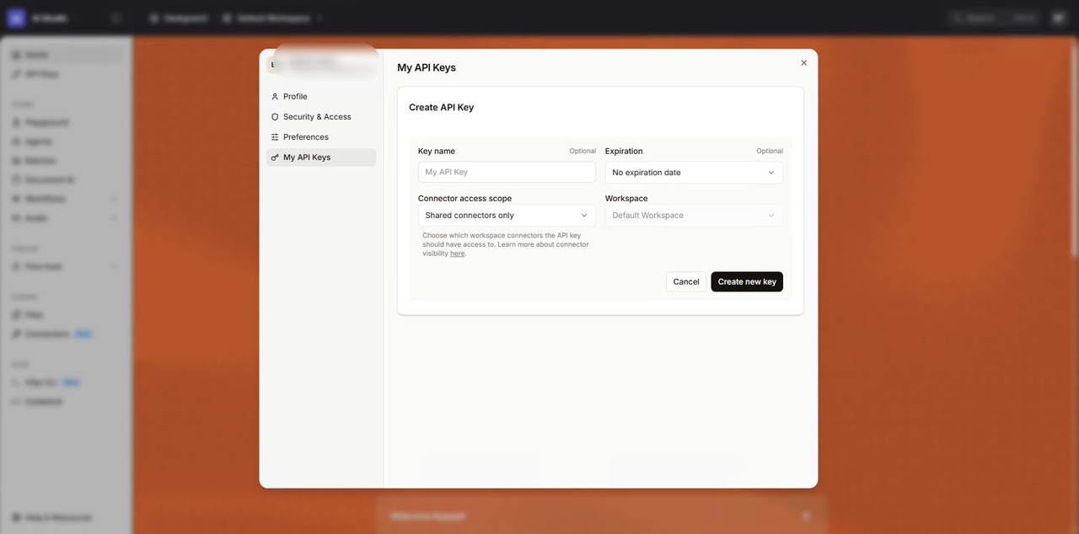Click the 'Connector access scope' label

464,199
